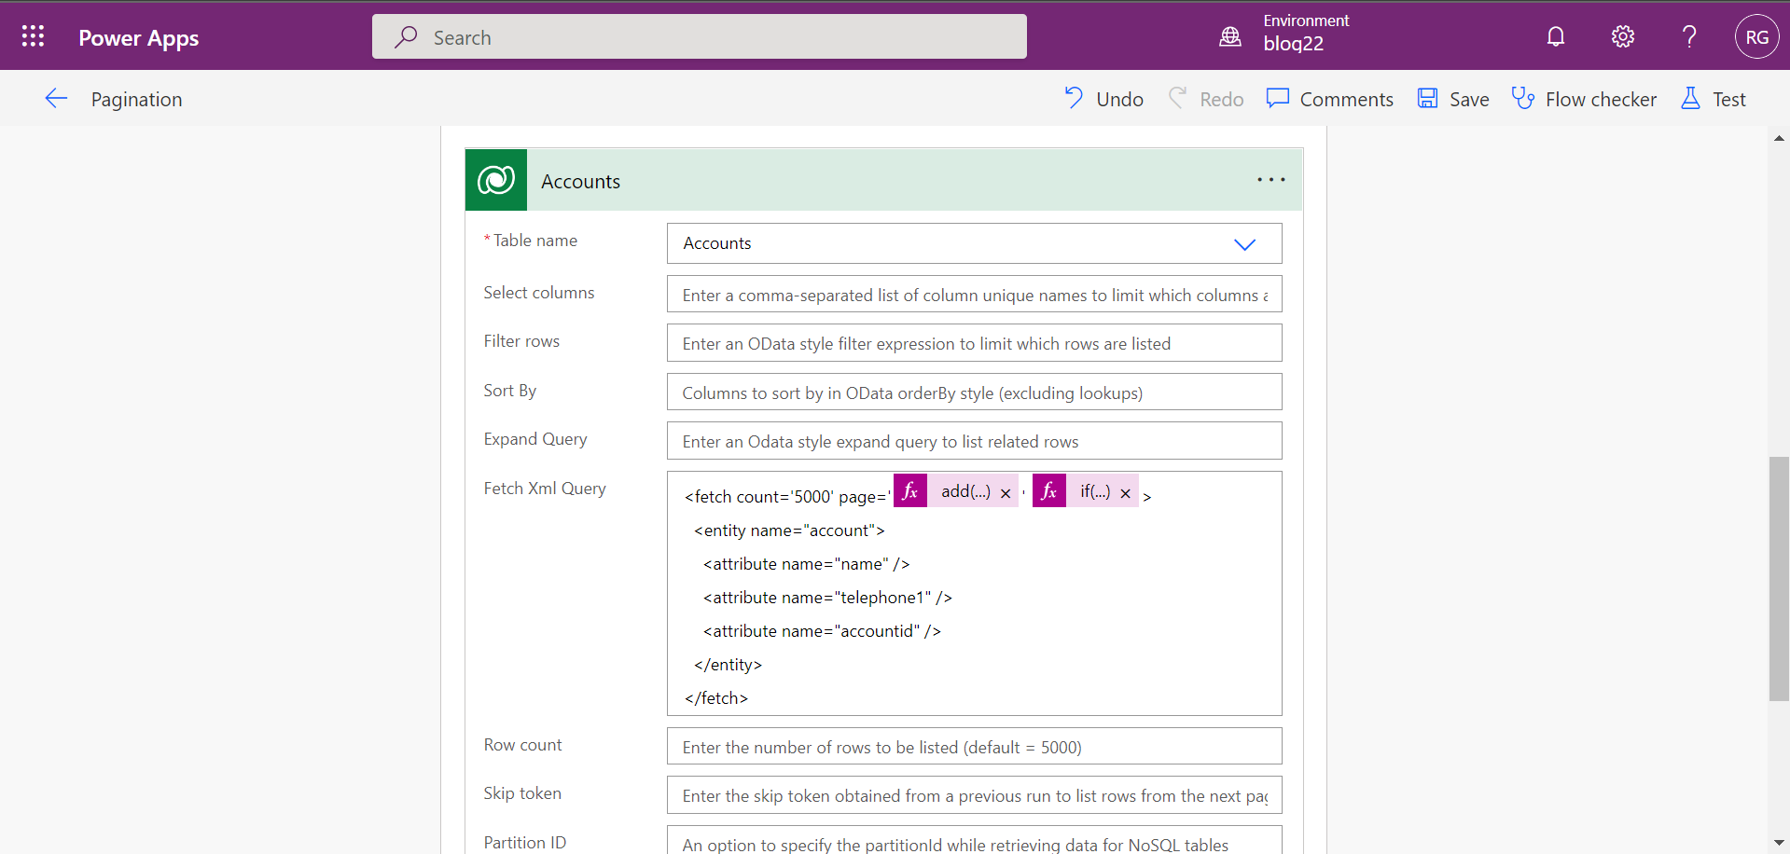Image resolution: width=1790 pixels, height=854 pixels.
Task: Click the fx icon of add(...) expression
Action: click(x=910, y=490)
